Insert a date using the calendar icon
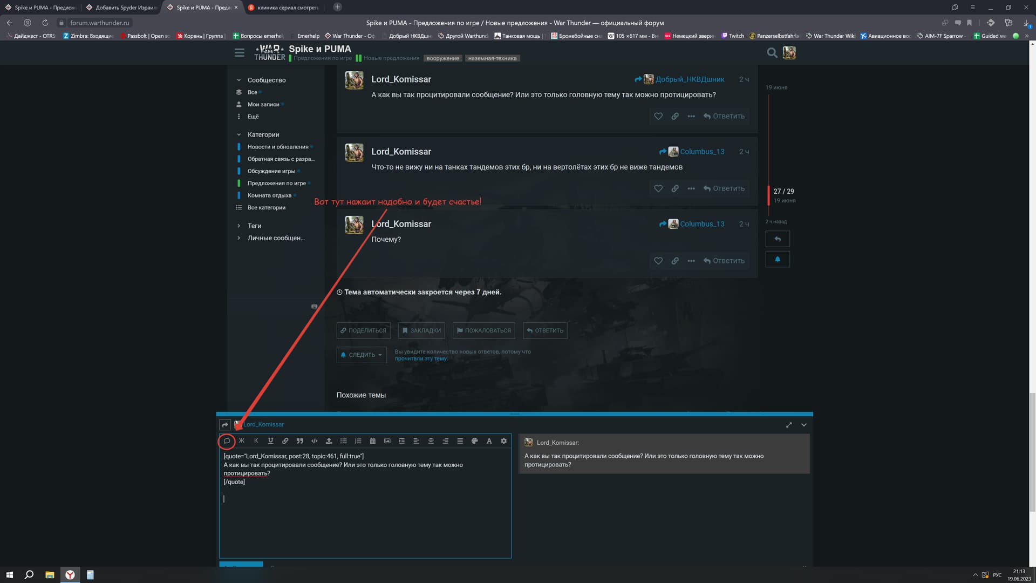 (372, 441)
